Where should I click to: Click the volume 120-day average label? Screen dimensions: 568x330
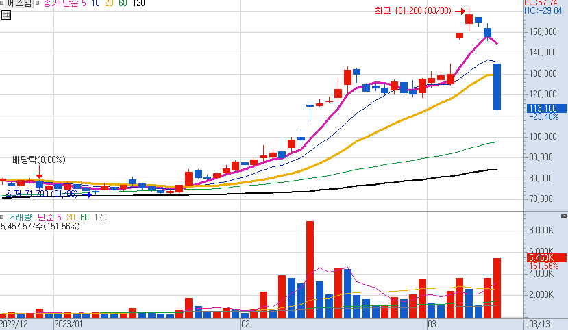[x=100, y=217]
